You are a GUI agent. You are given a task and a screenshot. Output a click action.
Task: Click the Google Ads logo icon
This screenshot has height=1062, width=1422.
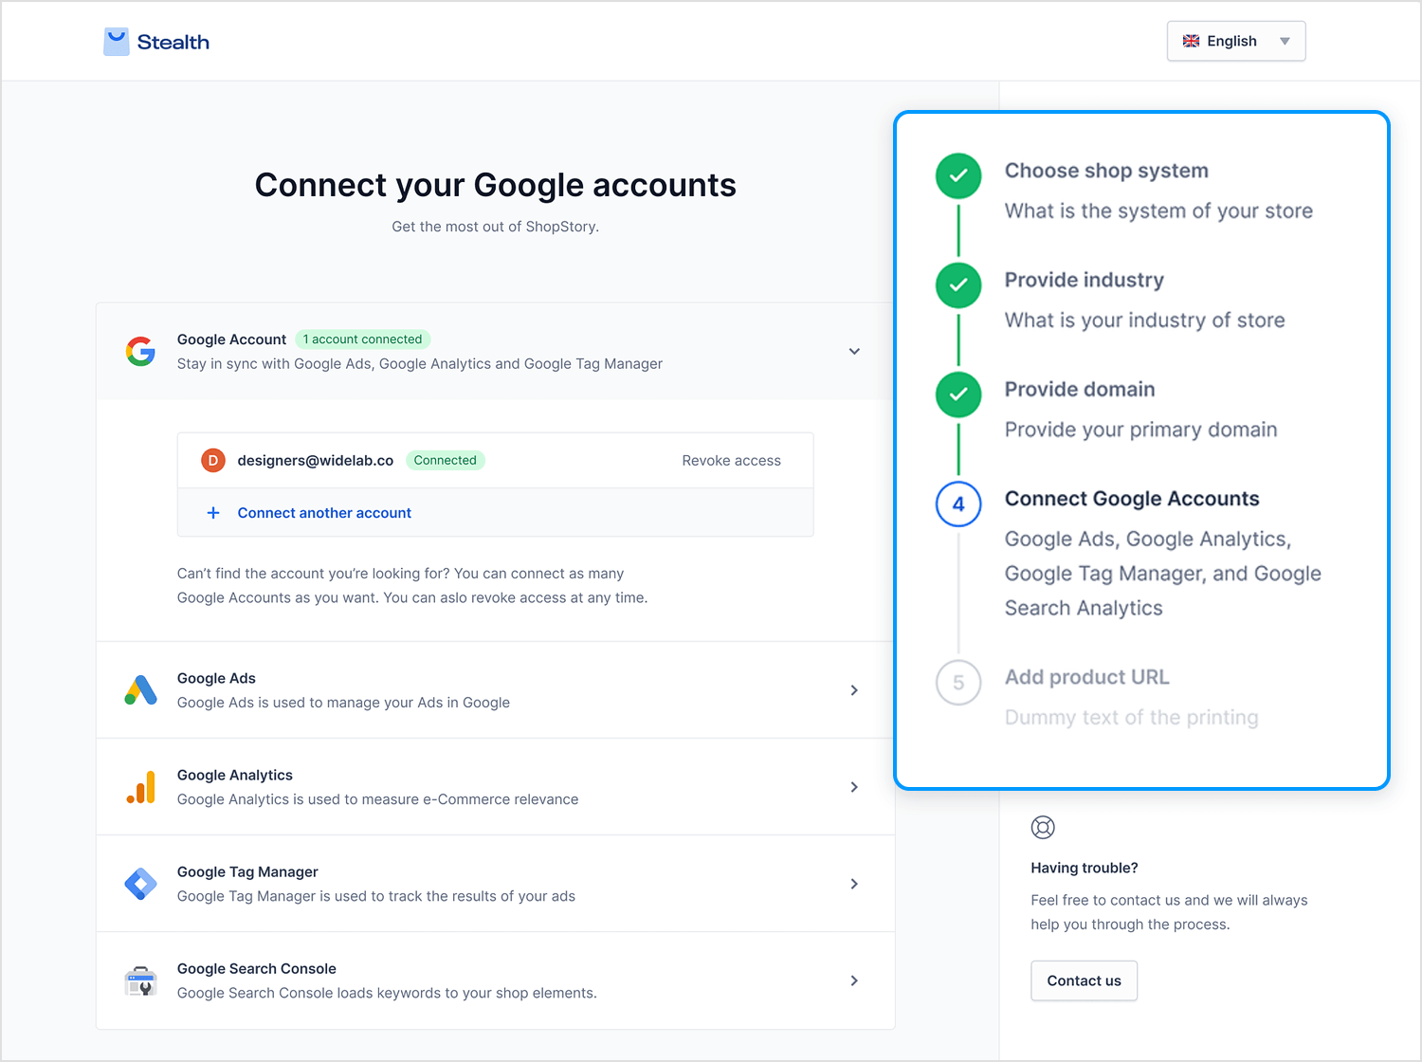(140, 690)
